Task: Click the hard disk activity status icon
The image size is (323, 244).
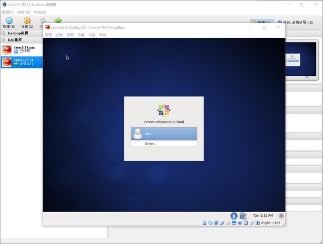Action: 204,223
